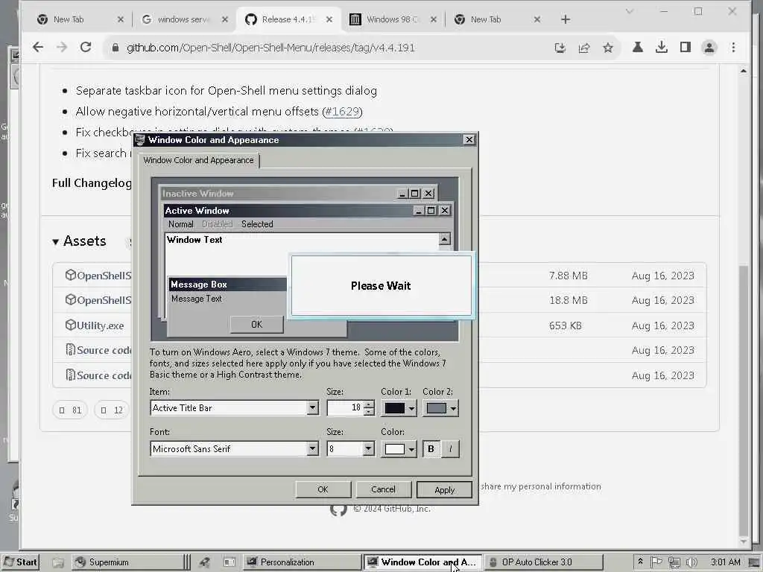The width and height of the screenshot is (763, 572).
Task: Reload the GitHub release page
Action: click(x=86, y=47)
